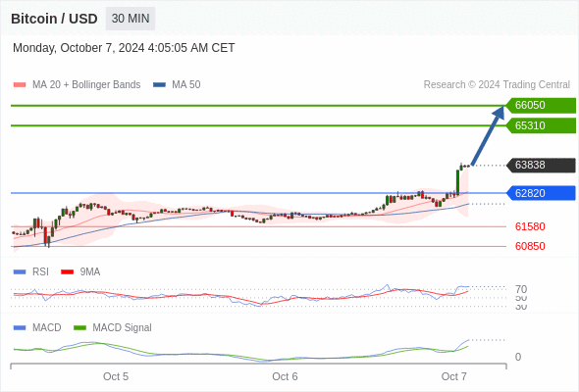The width and height of the screenshot is (579, 392).
Task: Click the 62820 blue pivot label
Action: [541, 193]
